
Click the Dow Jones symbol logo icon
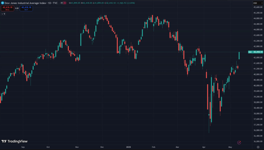(x=2, y=3)
